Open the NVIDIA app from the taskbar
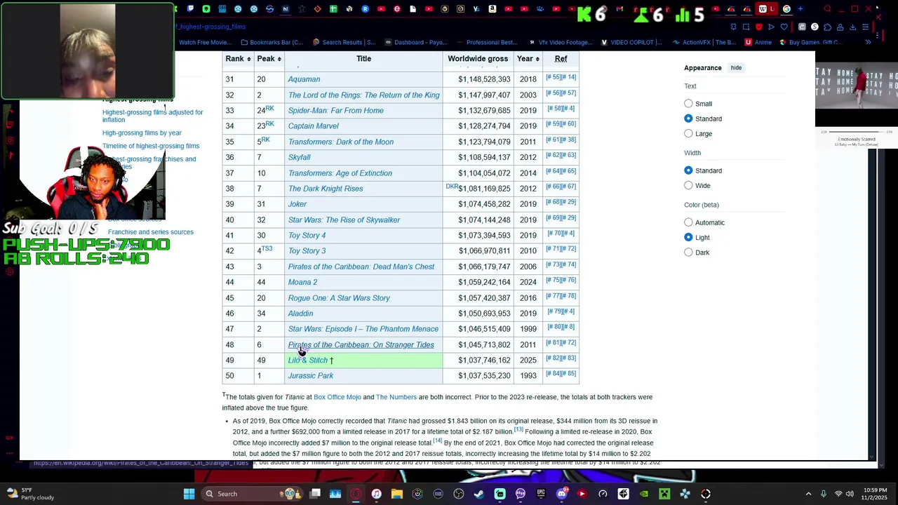Viewport: 898px width, 505px height. [645, 494]
